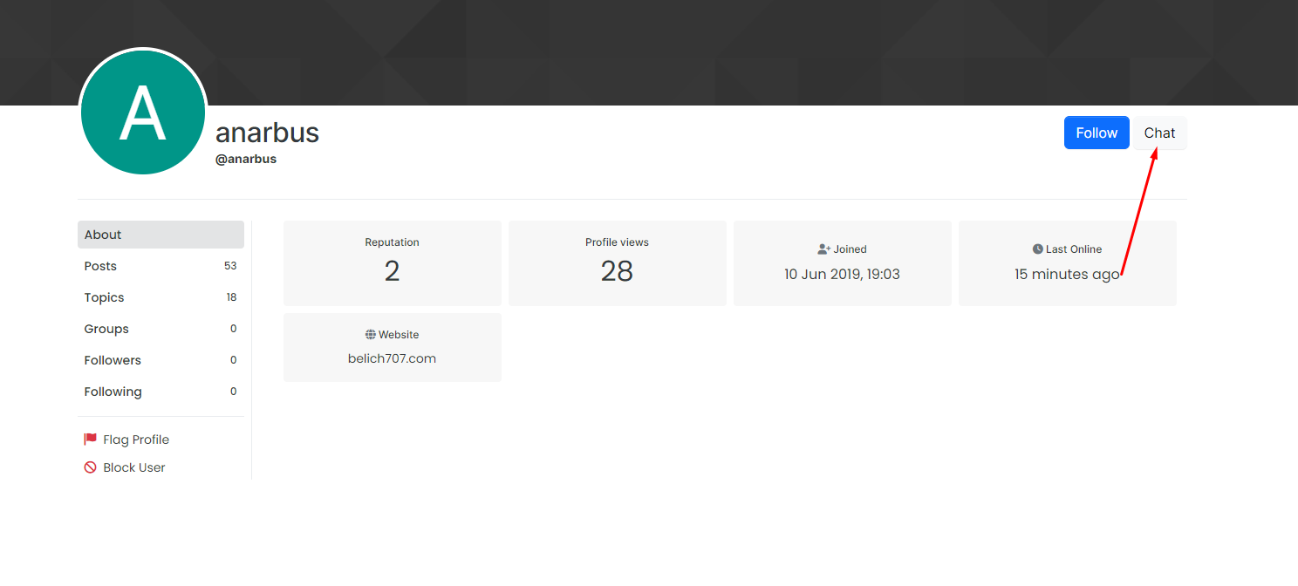Click the anarbus avatar circle

pyautogui.click(x=143, y=112)
